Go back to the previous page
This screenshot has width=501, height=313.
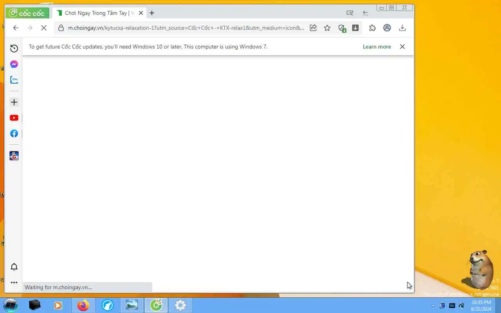16,28
